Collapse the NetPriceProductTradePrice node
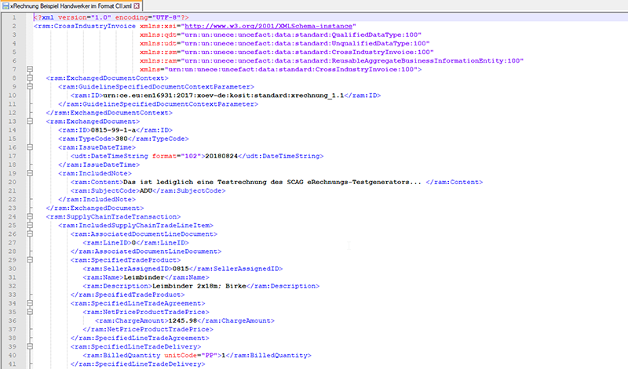Screen dimensions: 628x369 (28, 310)
